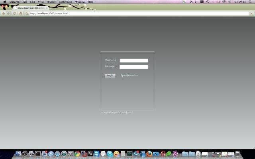
Task: Launch Skype from the Dock
Action: (110, 153)
